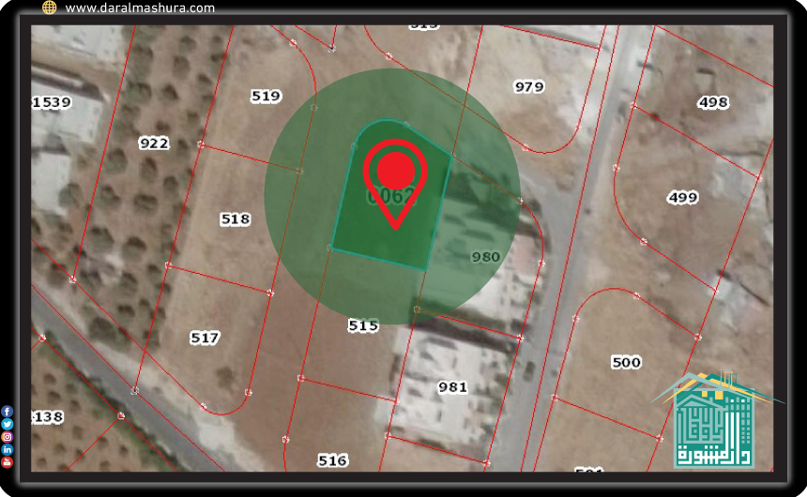Click parcel number 979

pos(529,87)
